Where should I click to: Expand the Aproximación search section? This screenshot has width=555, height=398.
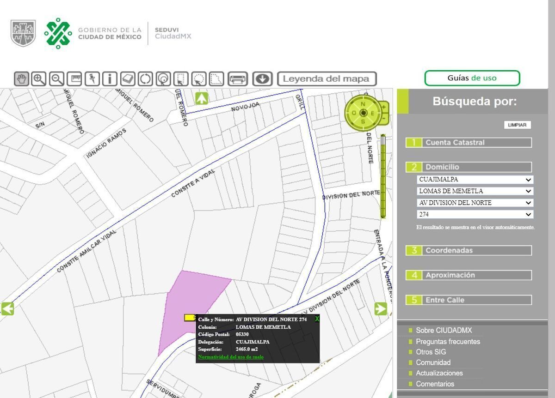point(469,275)
